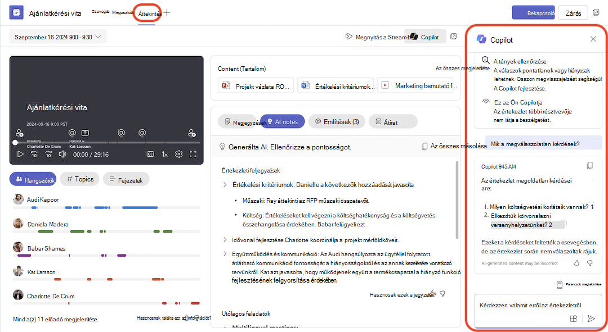Click citation 1 after költségvetési korlátaik question
This screenshot has height=332, width=608.
pyautogui.click(x=592, y=207)
